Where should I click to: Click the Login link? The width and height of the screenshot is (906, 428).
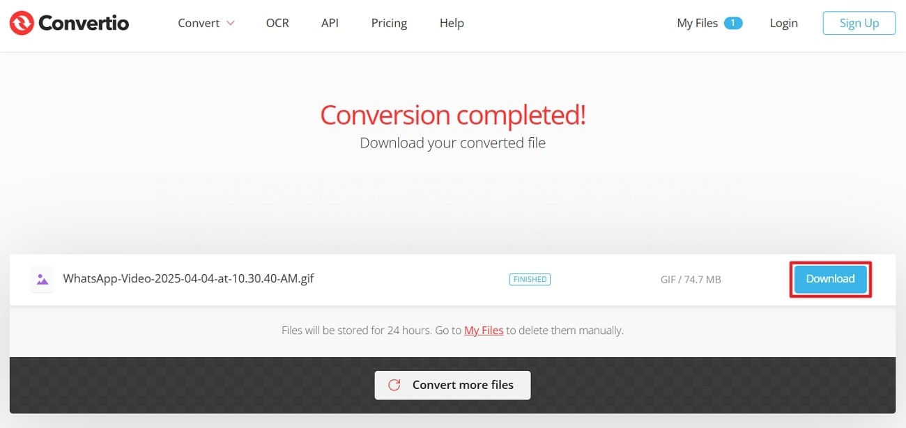(x=783, y=23)
